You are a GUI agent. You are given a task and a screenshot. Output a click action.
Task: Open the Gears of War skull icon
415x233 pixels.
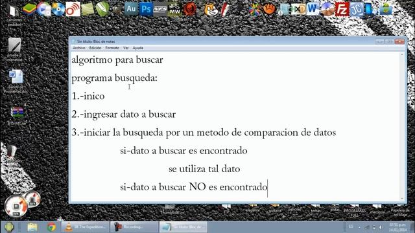[189, 9]
